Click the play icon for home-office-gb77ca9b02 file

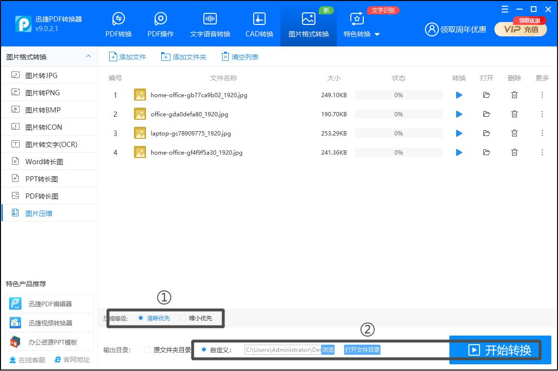click(459, 95)
